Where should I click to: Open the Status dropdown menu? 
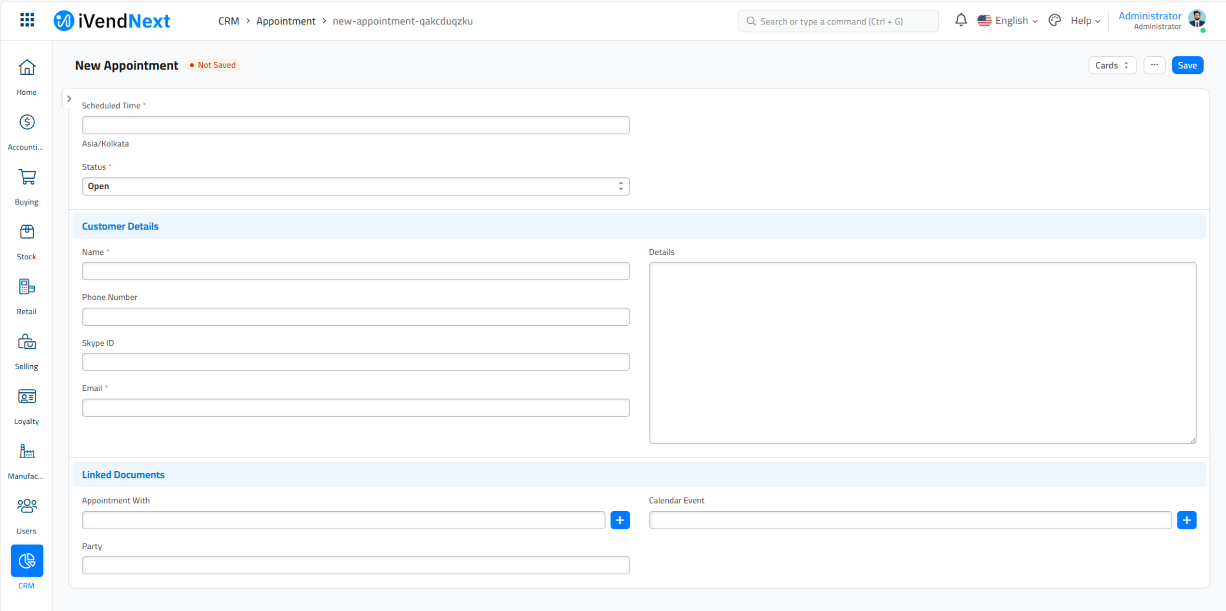coord(356,185)
